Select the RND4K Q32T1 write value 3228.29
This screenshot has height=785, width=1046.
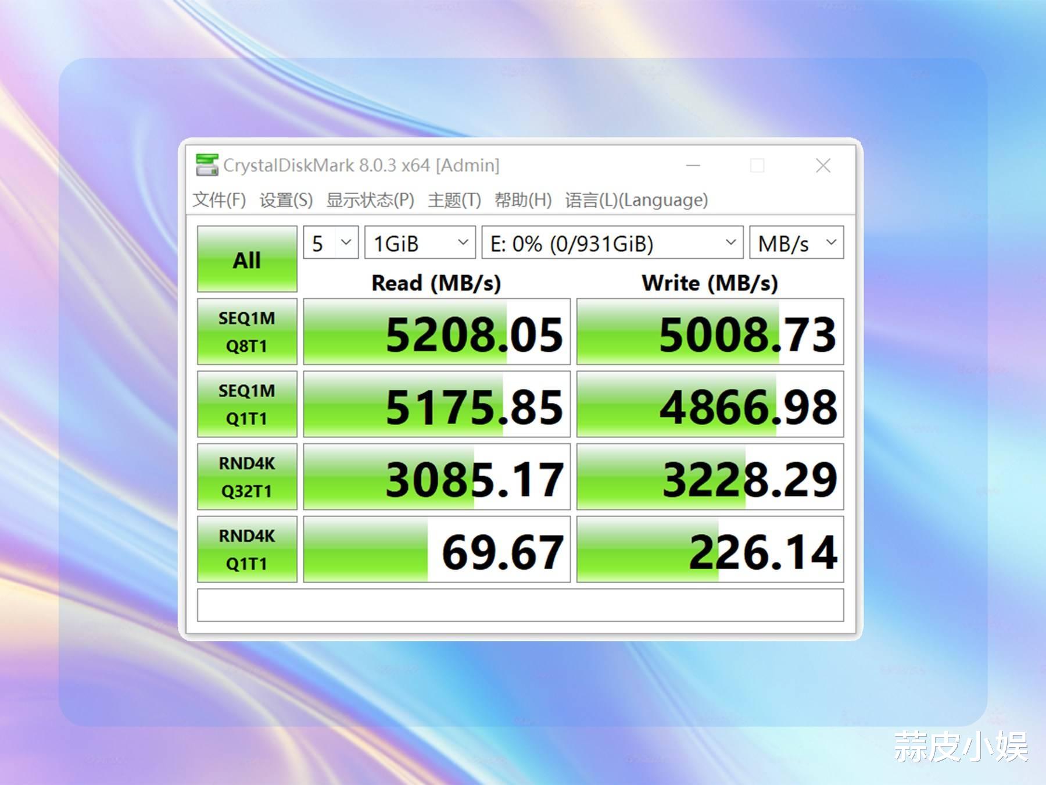coord(710,477)
